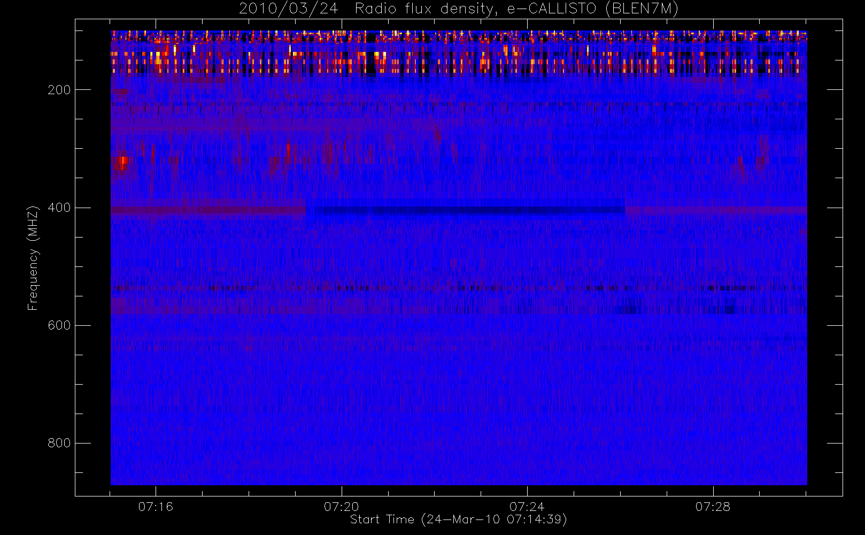Screen dimensions: 865x535
Task: Click the 07:24 time tick label
Action: click(527, 507)
